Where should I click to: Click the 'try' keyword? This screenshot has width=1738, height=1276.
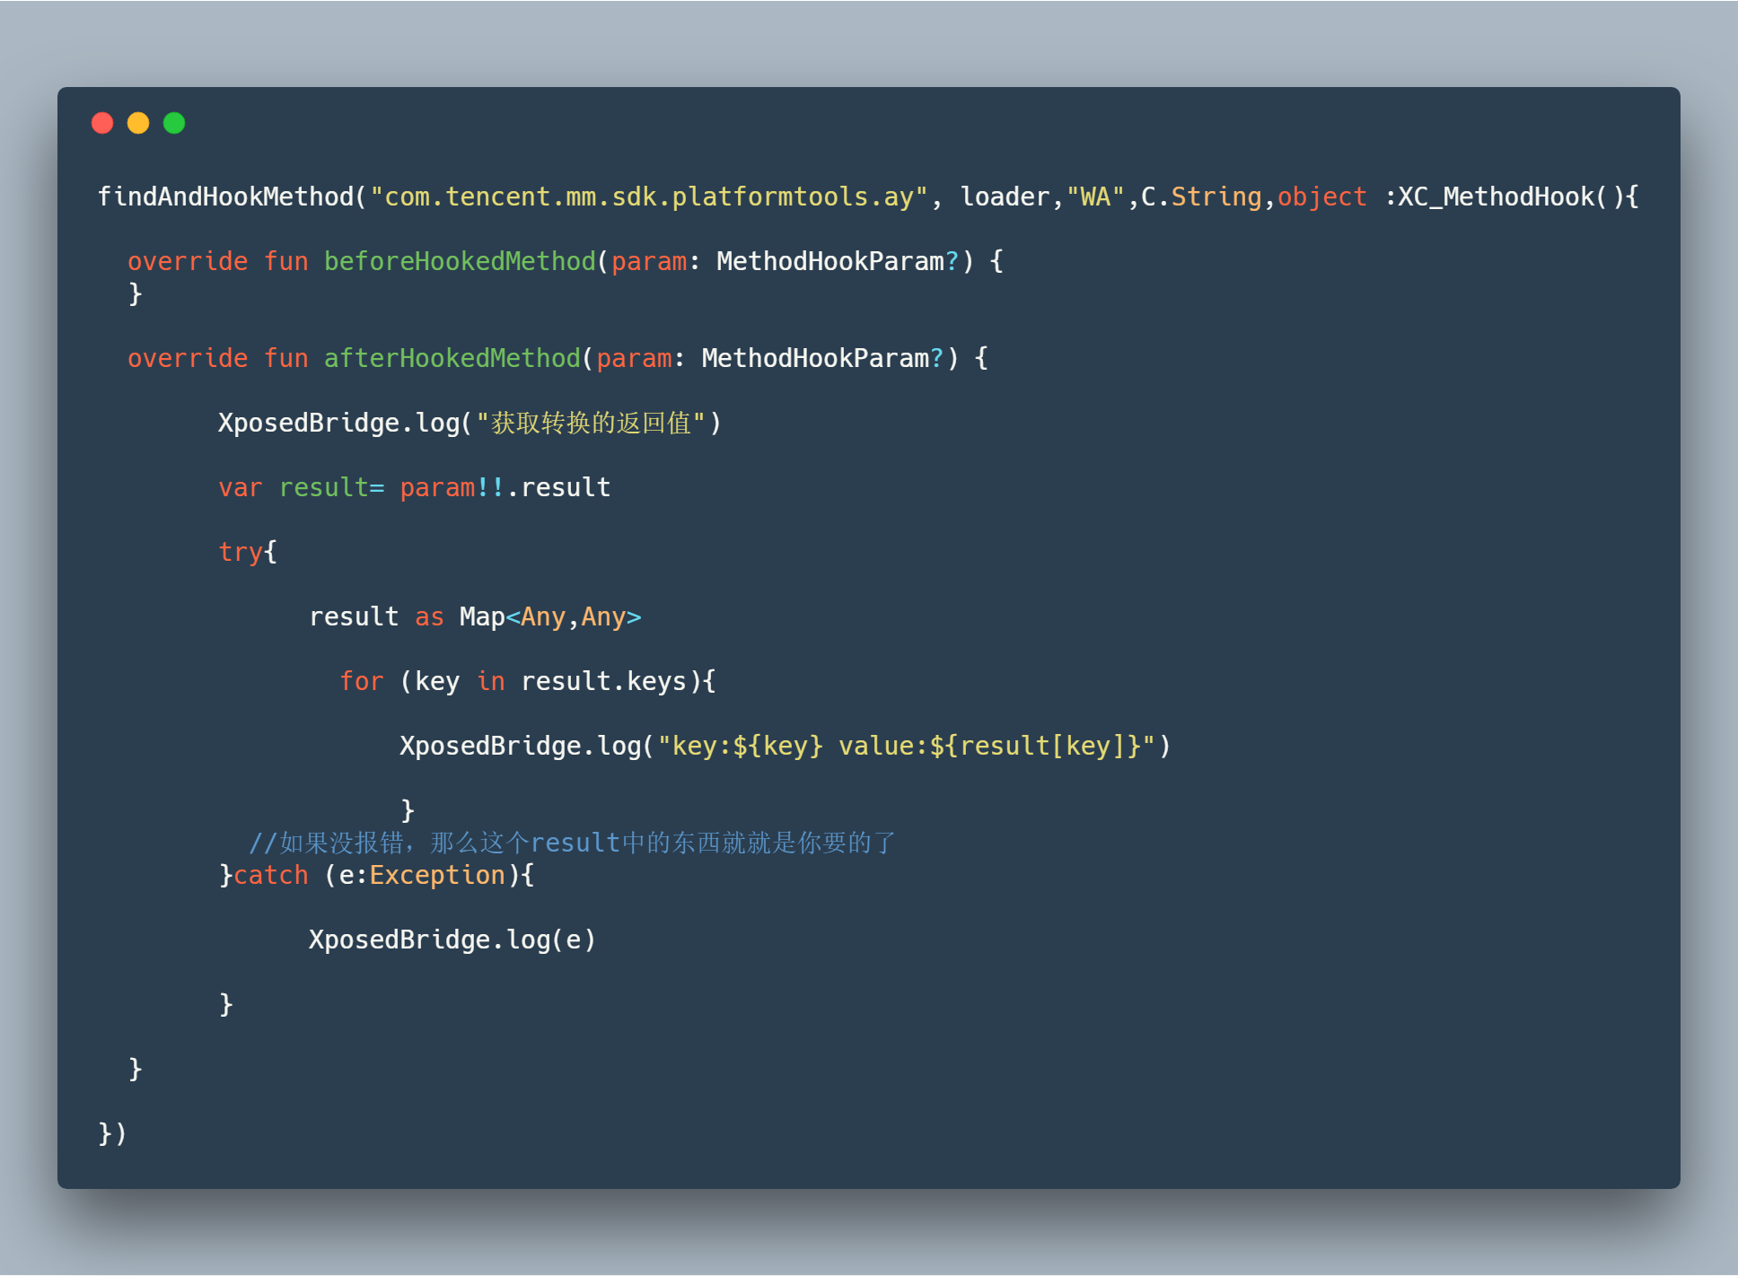240,552
